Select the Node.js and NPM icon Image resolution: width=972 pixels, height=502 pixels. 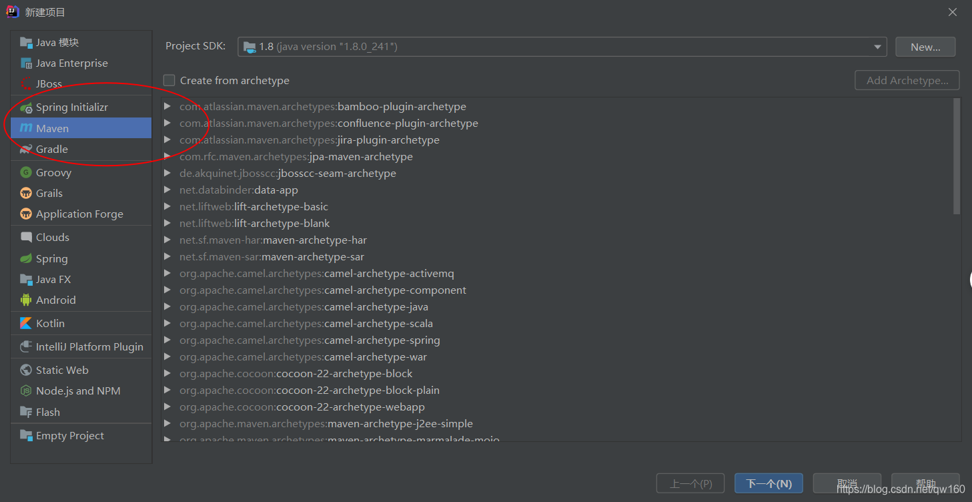point(26,391)
